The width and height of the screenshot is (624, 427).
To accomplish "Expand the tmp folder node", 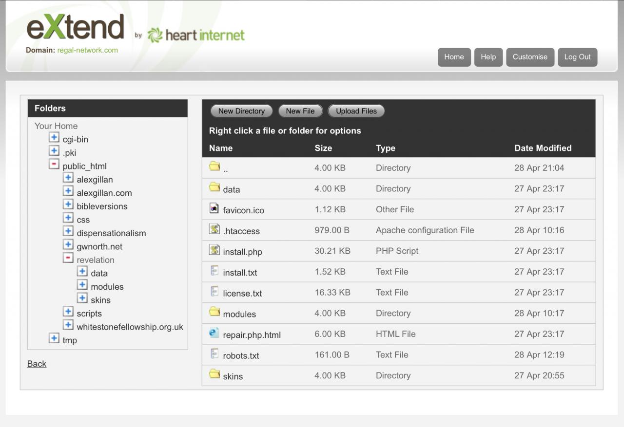I will click(x=54, y=339).
